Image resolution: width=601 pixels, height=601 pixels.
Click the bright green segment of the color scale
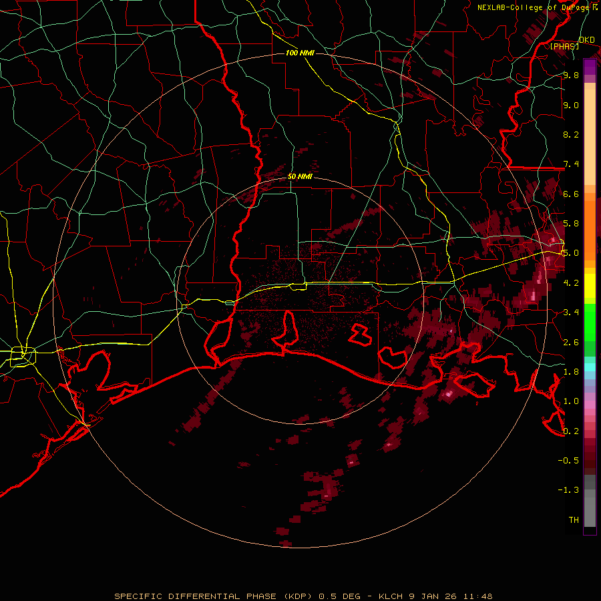590,322
